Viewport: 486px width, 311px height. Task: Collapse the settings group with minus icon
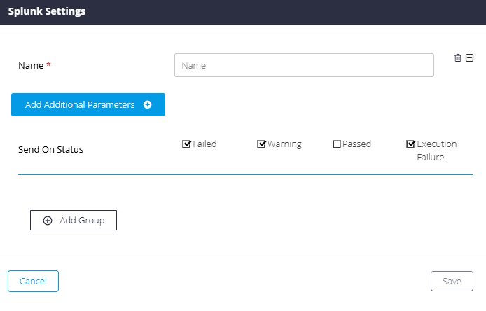tap(470, 57)
